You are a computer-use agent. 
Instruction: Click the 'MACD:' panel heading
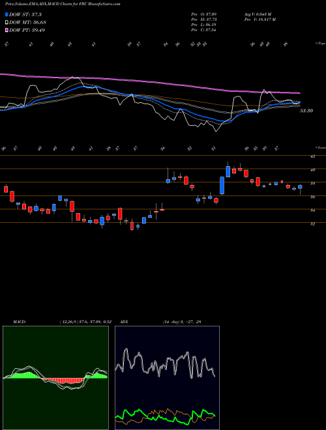point(19,322)
